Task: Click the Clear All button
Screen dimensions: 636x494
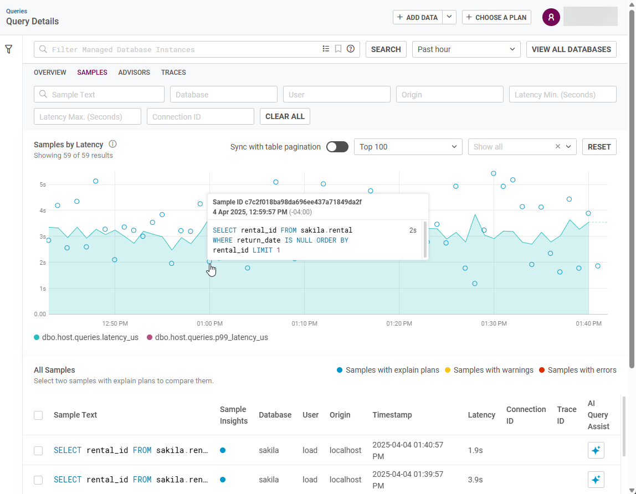Action: pyautogui.click(x=285, y=116)
